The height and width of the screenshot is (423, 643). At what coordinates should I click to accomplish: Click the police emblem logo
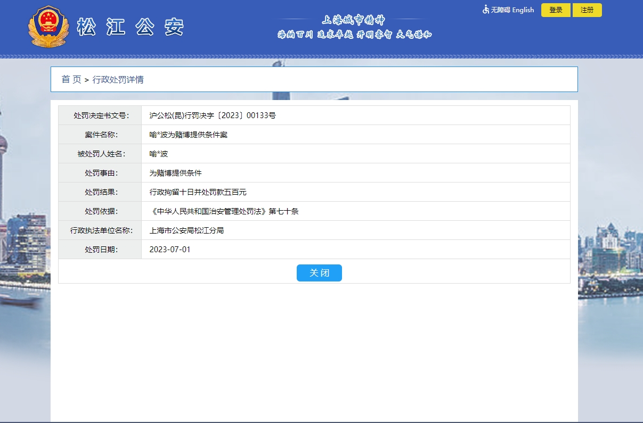[48, 27]
